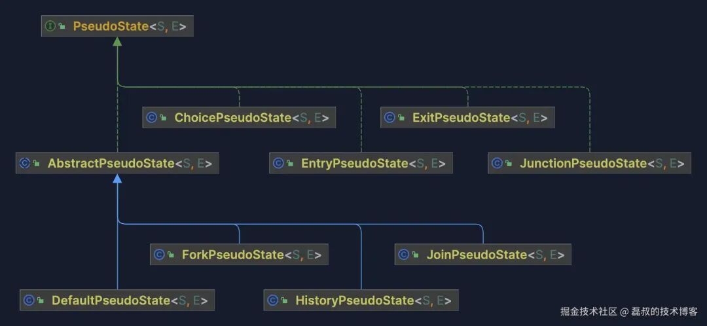Click the class icon of DefaultPseudoState

pos(29,300)
